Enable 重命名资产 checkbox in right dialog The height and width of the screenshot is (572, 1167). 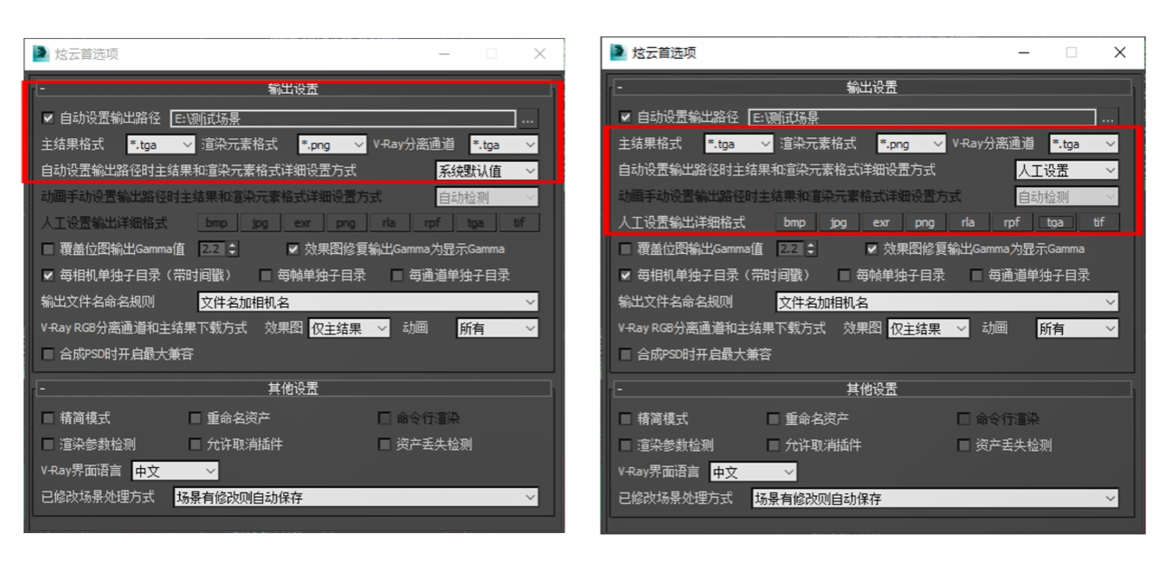click(773, 419)
